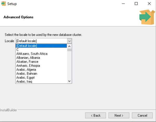Viewport: 156px width, 122px height.
Task: Select [Default locale] in the list
Action: [27, 46]
